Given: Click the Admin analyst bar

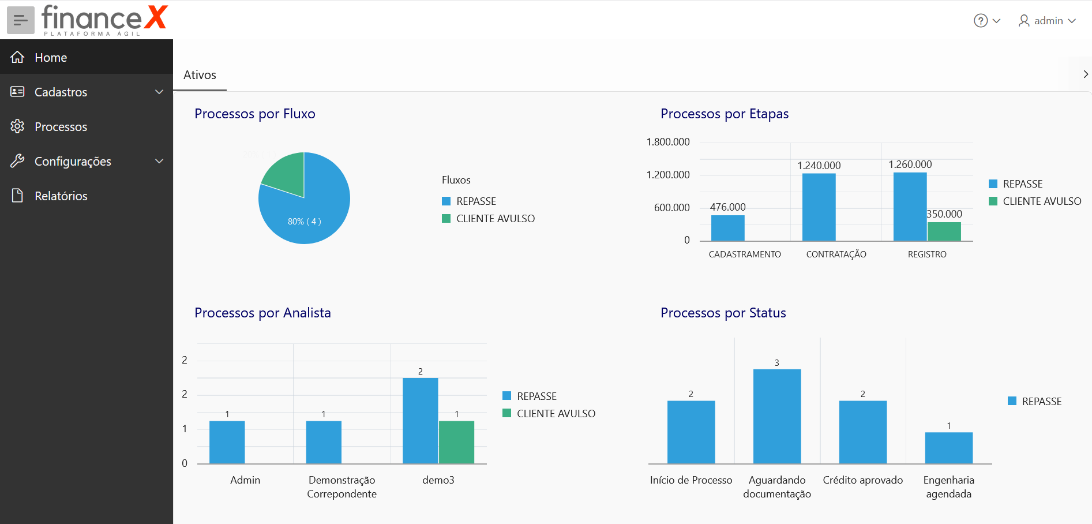Looking at the screenshot, I should point(227,442).
